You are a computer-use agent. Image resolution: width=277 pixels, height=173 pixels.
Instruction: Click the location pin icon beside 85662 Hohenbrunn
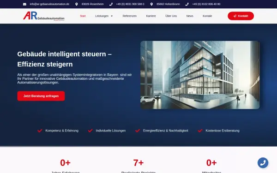click(151, 4)
